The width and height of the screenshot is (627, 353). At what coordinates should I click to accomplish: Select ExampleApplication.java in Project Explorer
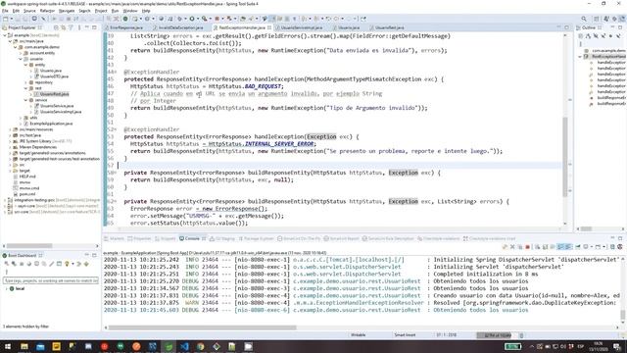point(51,124)
